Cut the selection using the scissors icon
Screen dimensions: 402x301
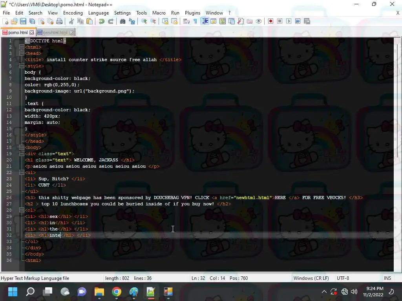(x=71, y=21)
